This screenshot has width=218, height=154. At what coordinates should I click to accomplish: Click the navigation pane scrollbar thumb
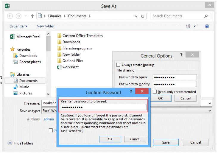[48, 43]
